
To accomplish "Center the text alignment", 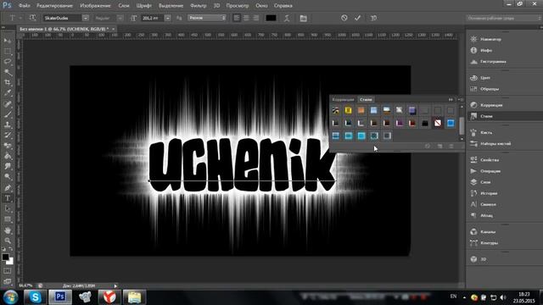I will (x=246, y=18).
